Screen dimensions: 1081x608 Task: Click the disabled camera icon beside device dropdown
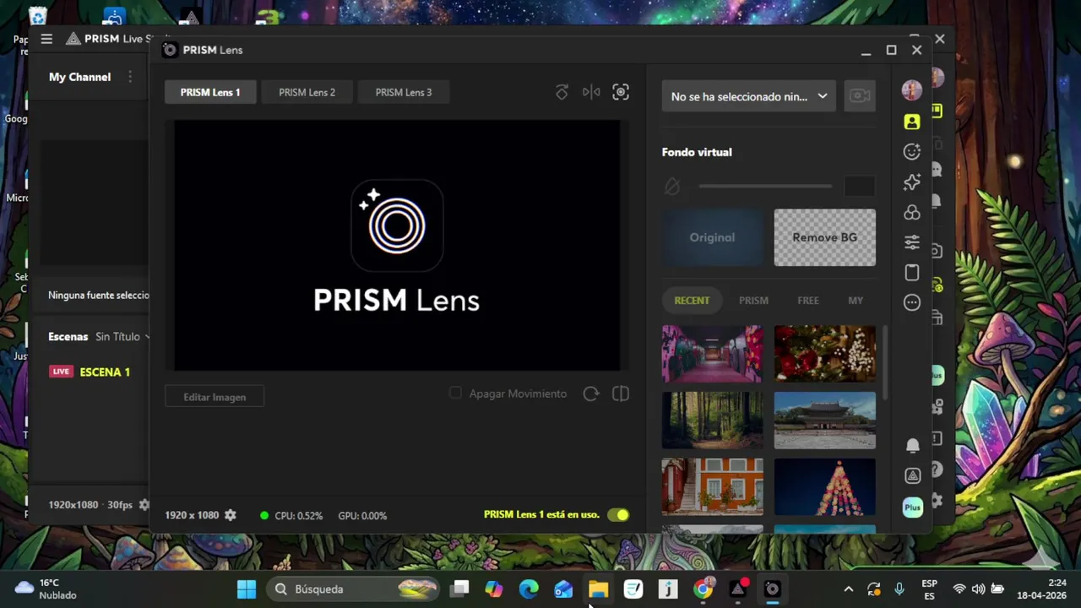[860, 96]
